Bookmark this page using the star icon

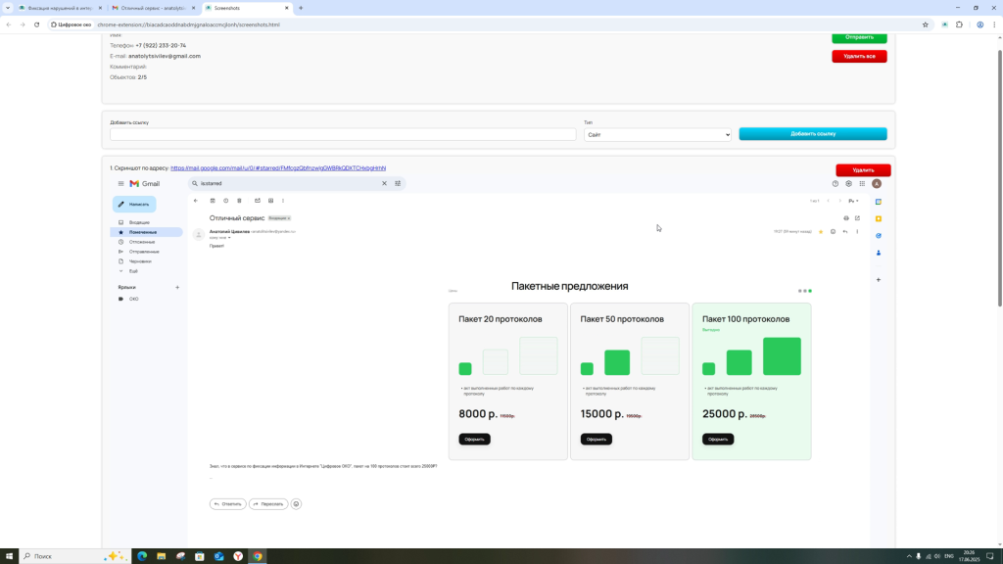926,24
